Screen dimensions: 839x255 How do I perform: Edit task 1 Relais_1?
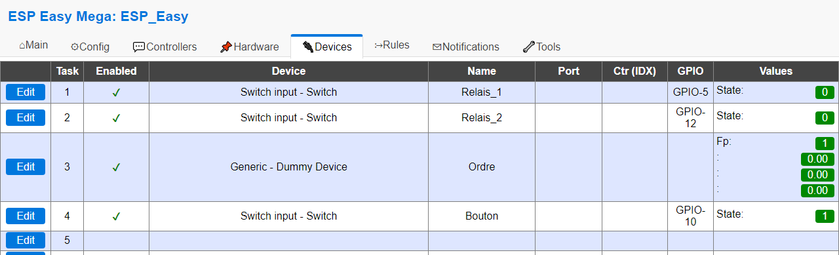(x=26, y=92)
